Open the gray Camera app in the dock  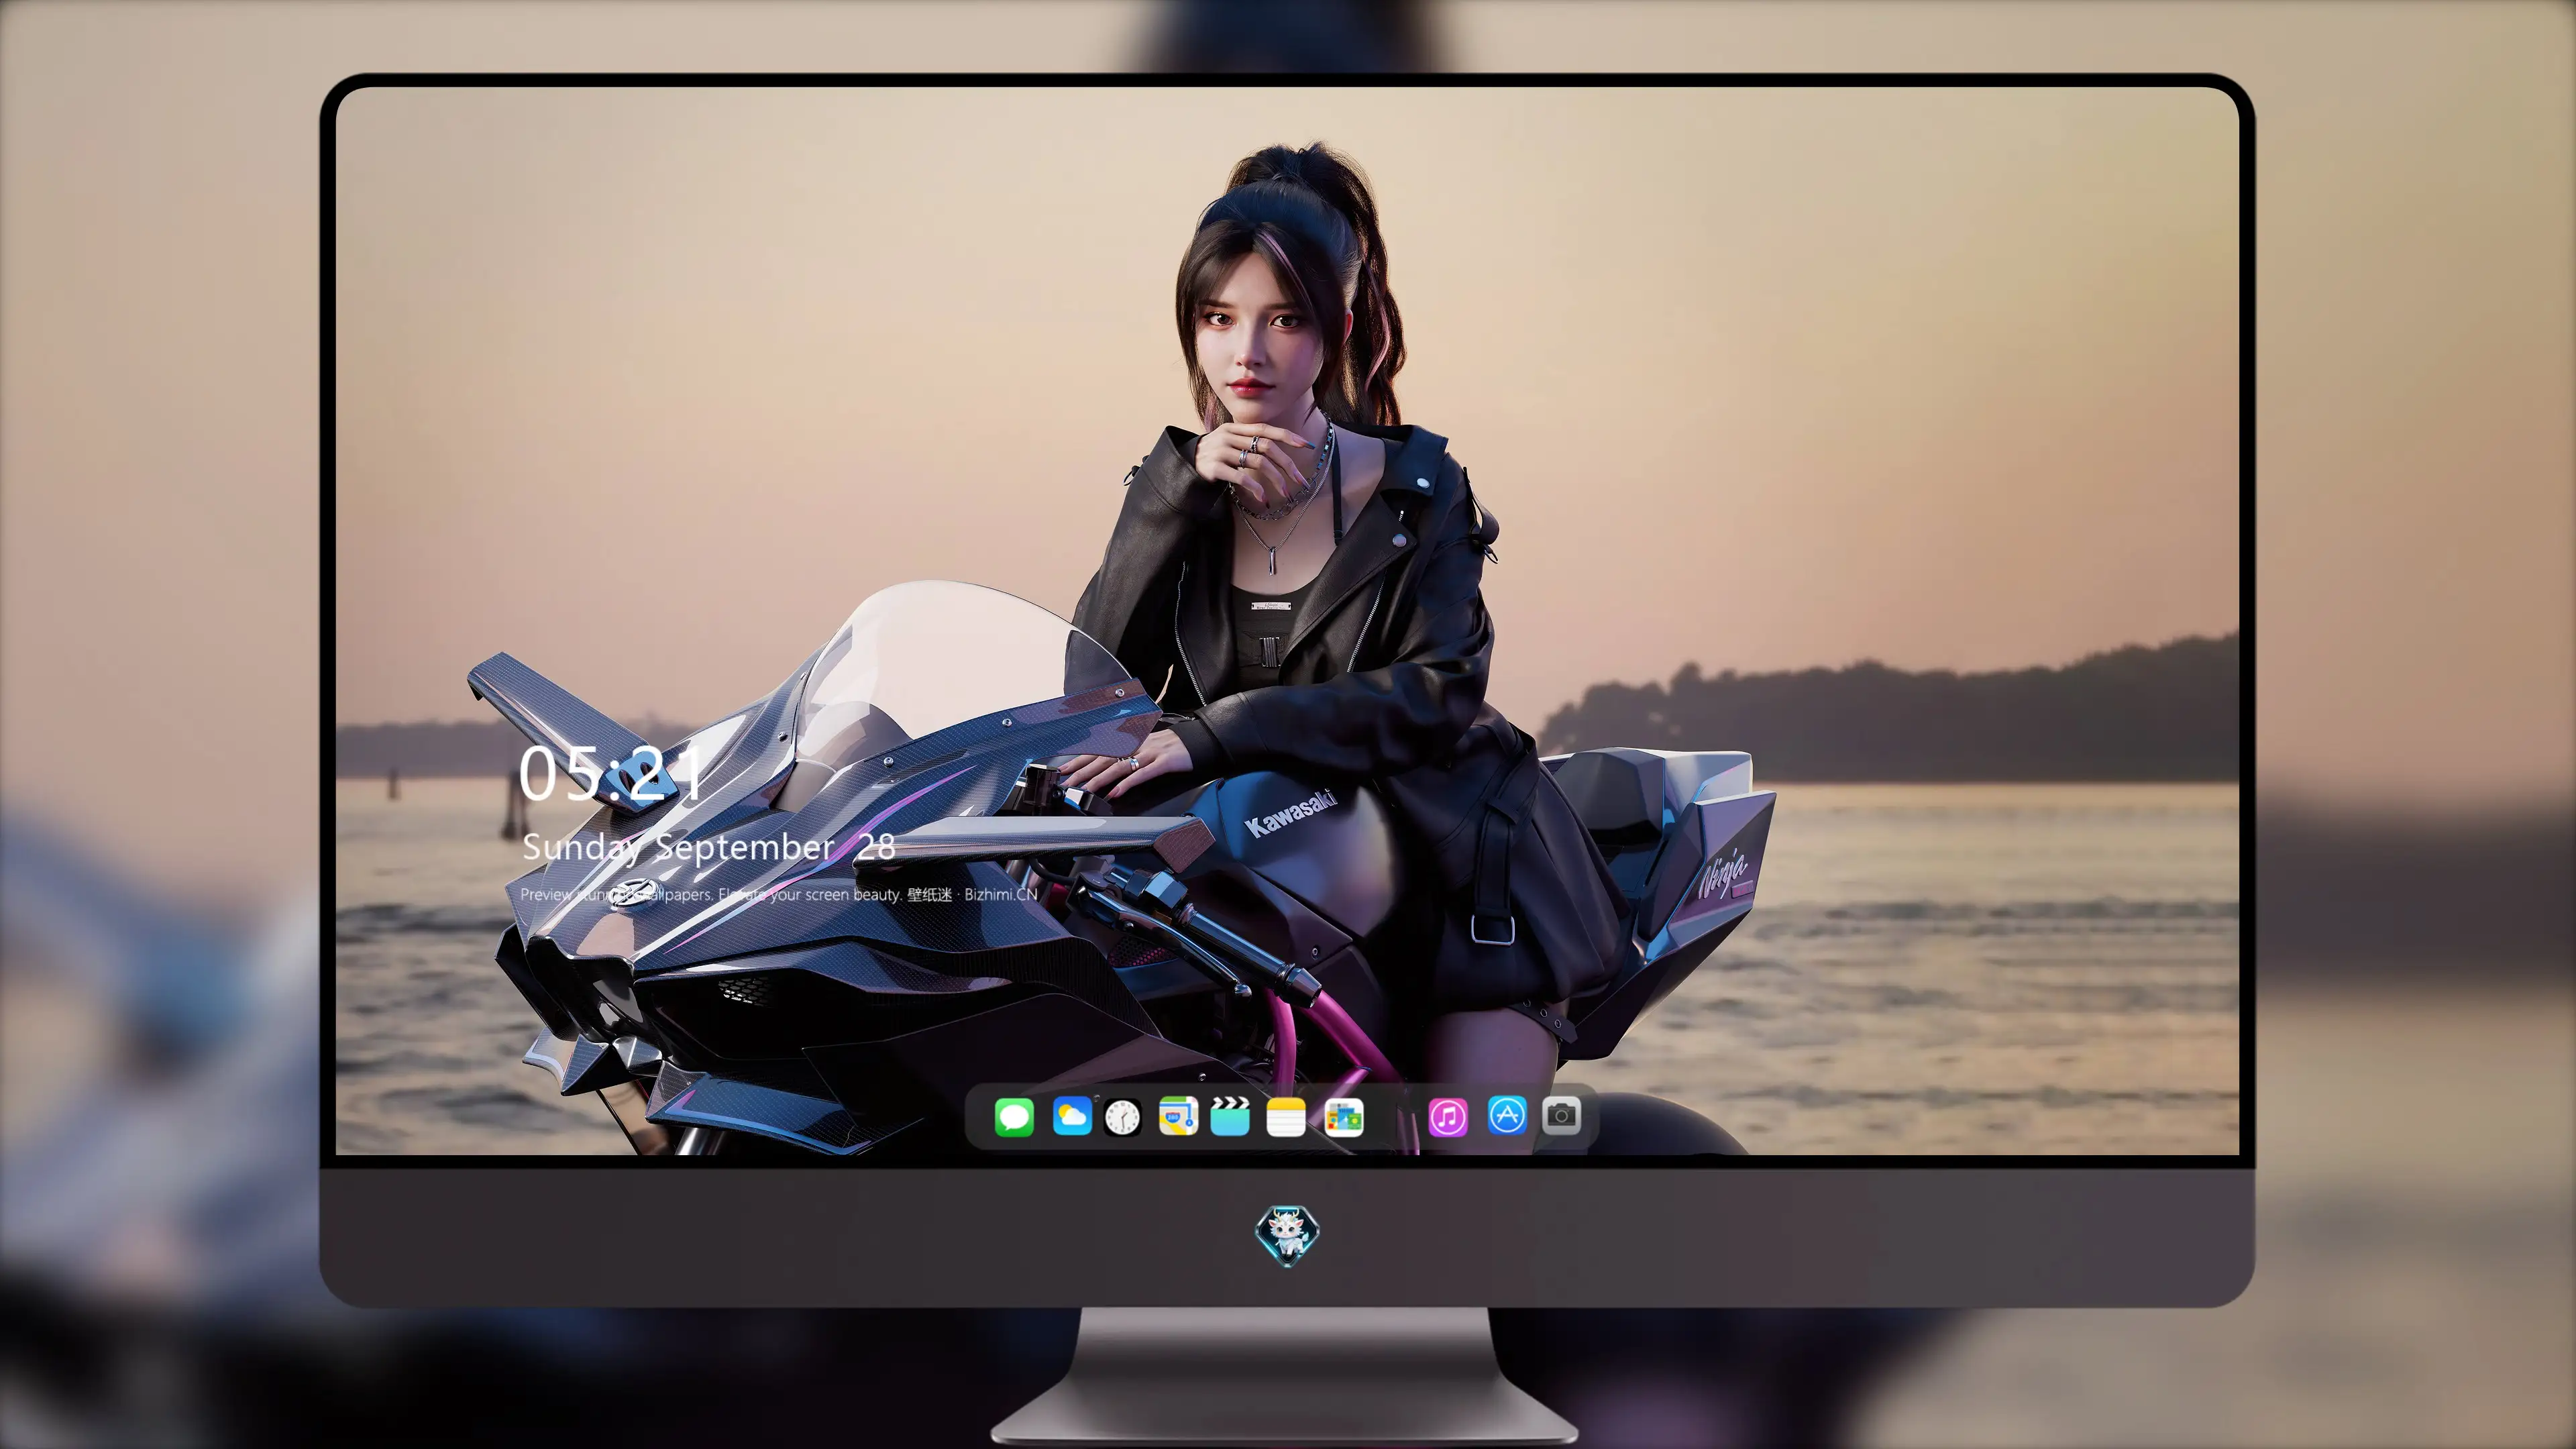click(1562, 1115)
